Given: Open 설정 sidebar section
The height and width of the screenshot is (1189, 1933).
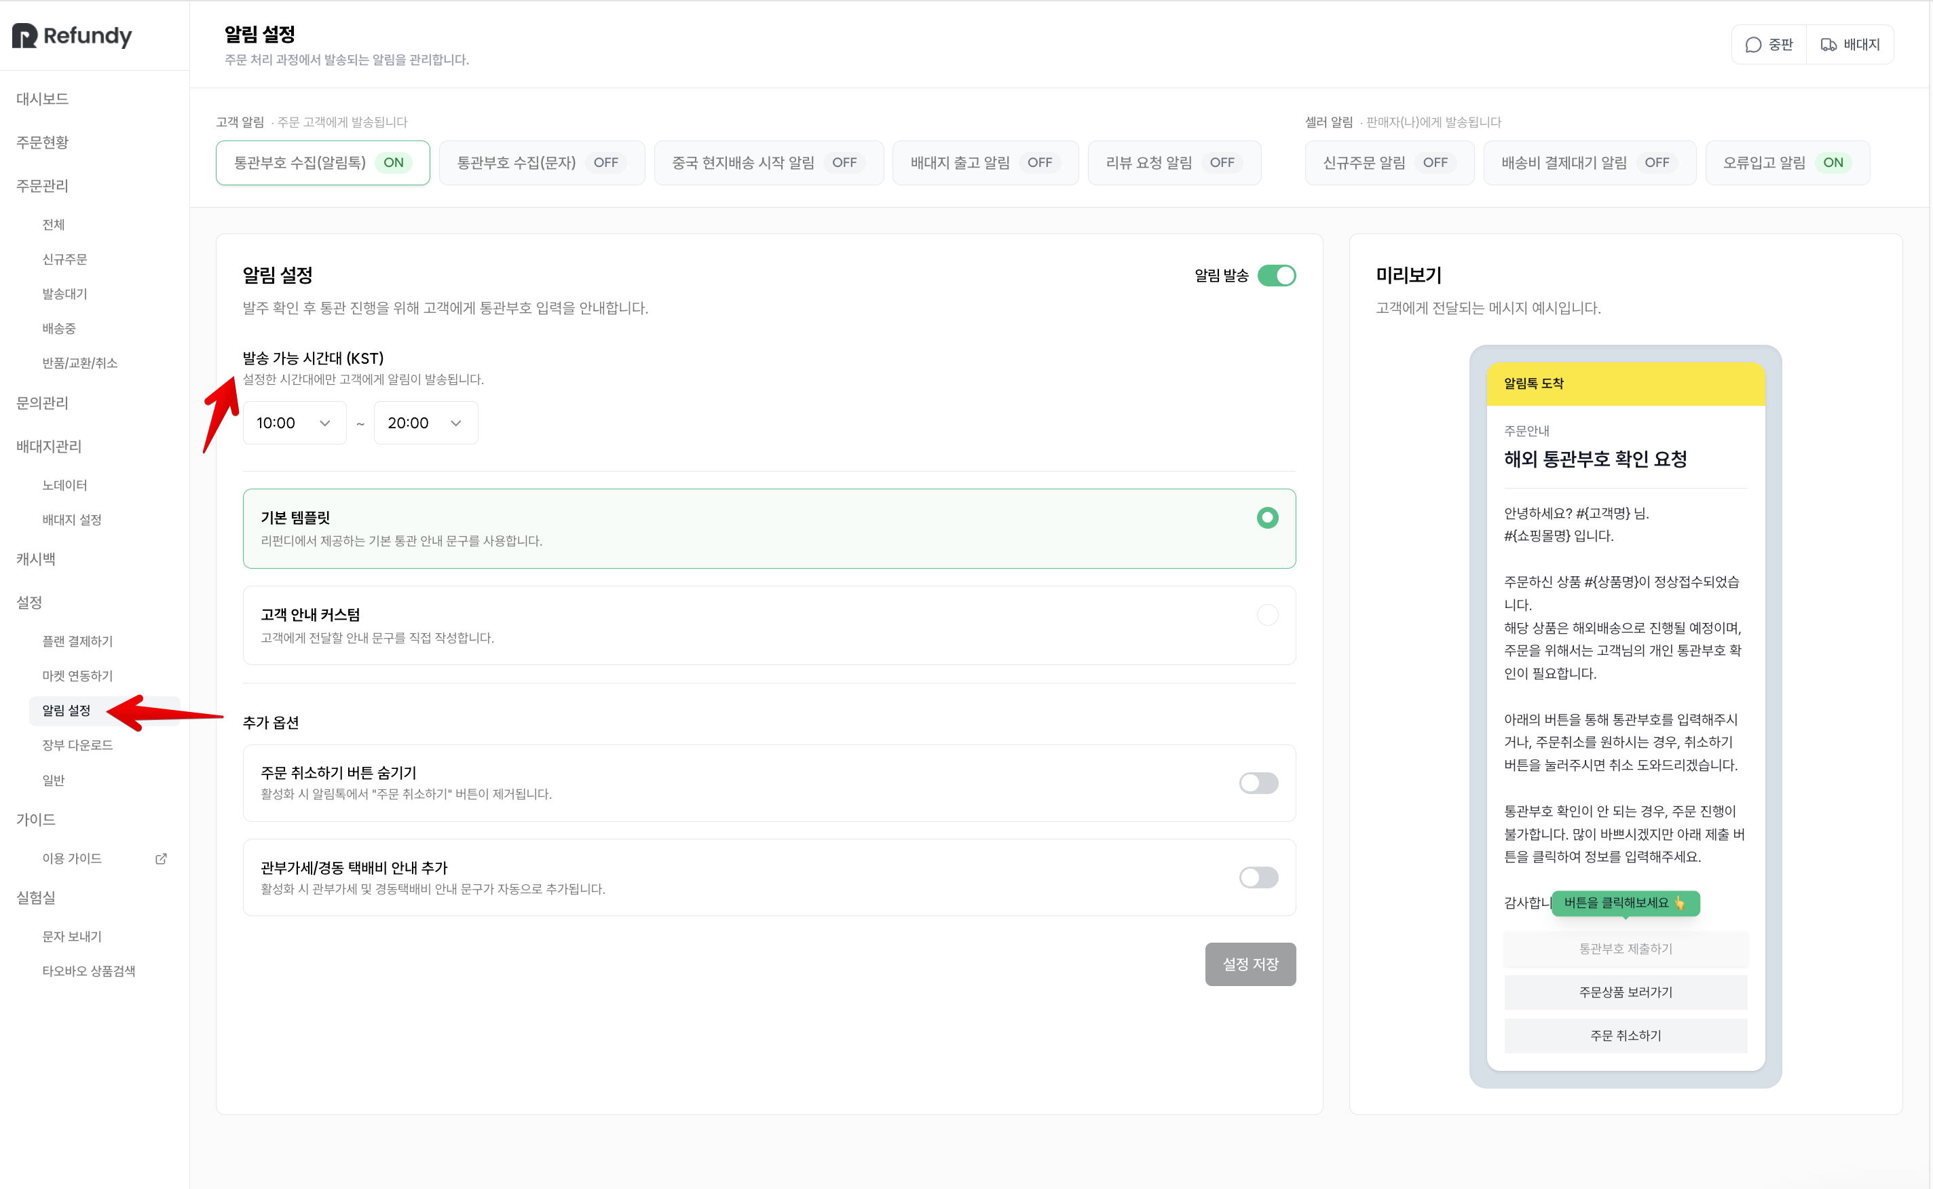Looking at the screenshot, I should coord(29,603).
